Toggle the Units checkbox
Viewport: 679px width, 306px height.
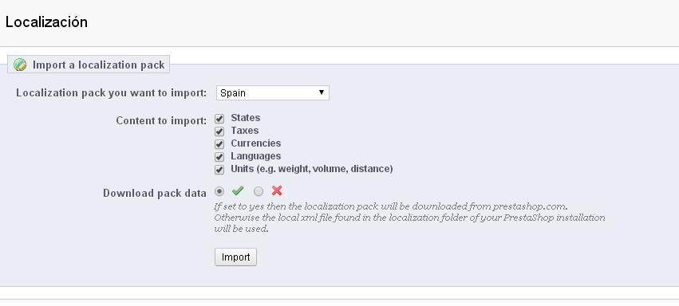219,170
